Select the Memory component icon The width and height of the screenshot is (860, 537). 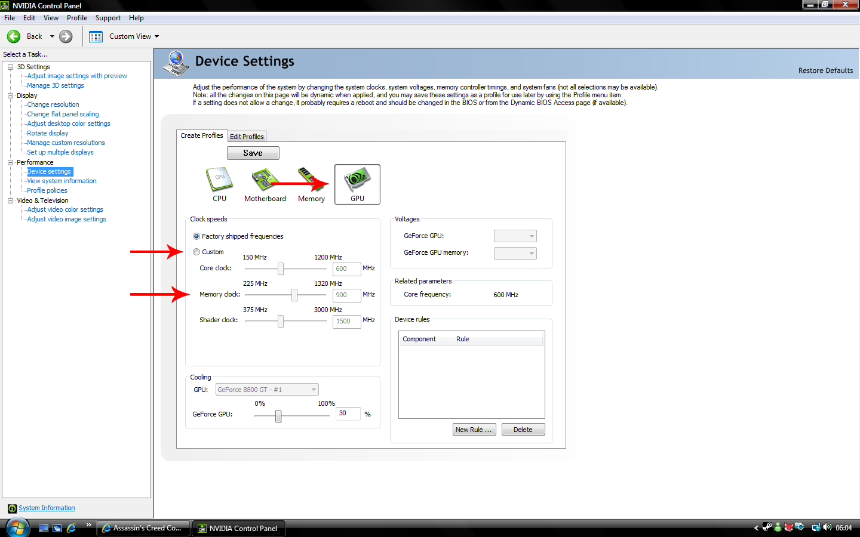[311, 184]
